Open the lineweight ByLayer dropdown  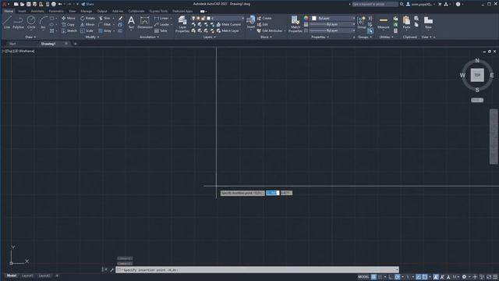tap(333, 24)
